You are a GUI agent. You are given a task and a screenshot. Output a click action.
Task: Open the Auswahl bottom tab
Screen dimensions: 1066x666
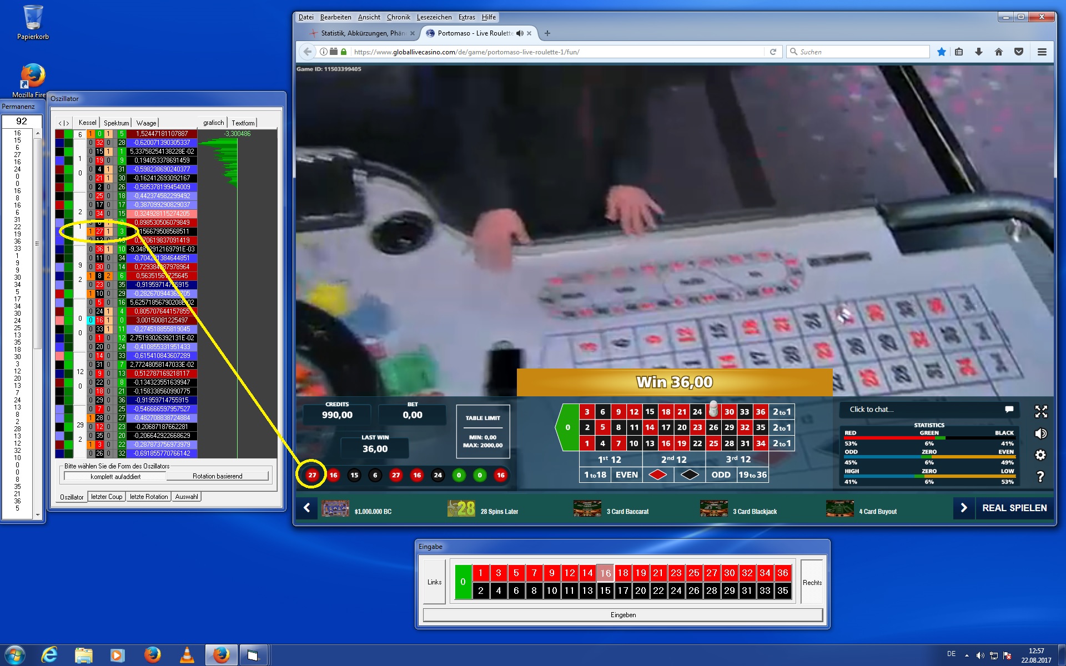[186, 497]
